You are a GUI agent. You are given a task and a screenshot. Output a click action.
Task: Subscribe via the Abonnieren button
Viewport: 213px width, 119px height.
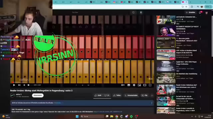click(x=38, y=96)
